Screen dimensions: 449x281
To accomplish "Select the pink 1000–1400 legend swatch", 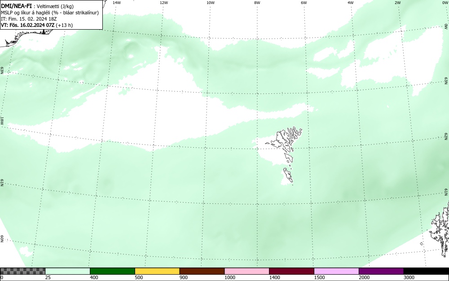I will click(247, 271).
